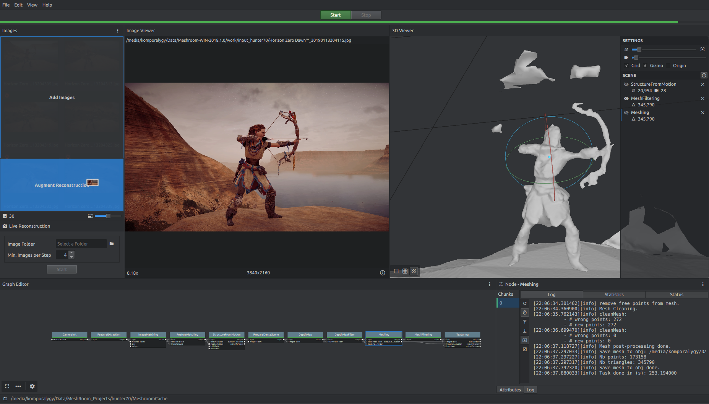
Task: Click the camera scale icon in Settings
Action: (626, 57)
